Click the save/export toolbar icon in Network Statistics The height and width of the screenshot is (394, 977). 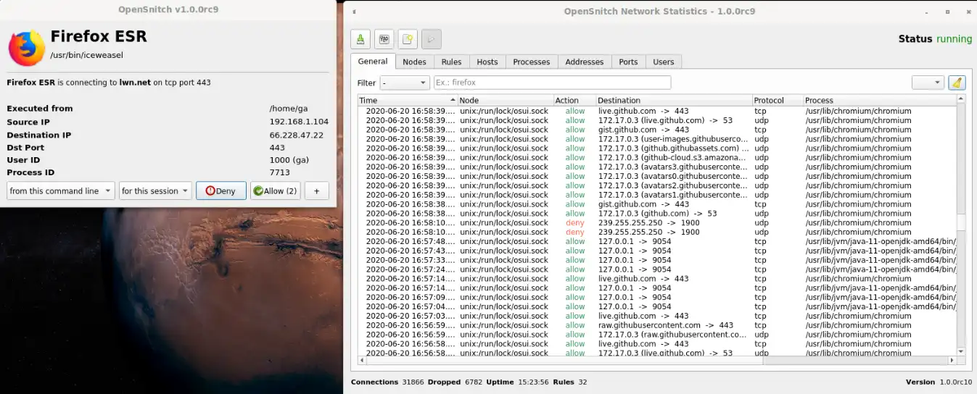click(360, 39)
